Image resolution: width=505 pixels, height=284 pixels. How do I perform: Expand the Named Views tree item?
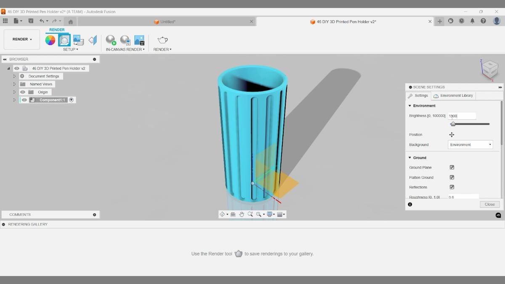coord(14,84)
